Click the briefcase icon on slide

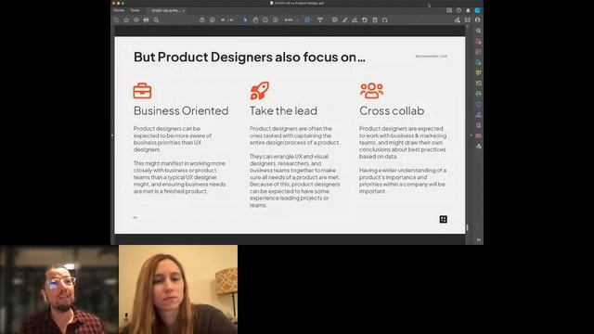pyautogui.click(x=142, y=91)
